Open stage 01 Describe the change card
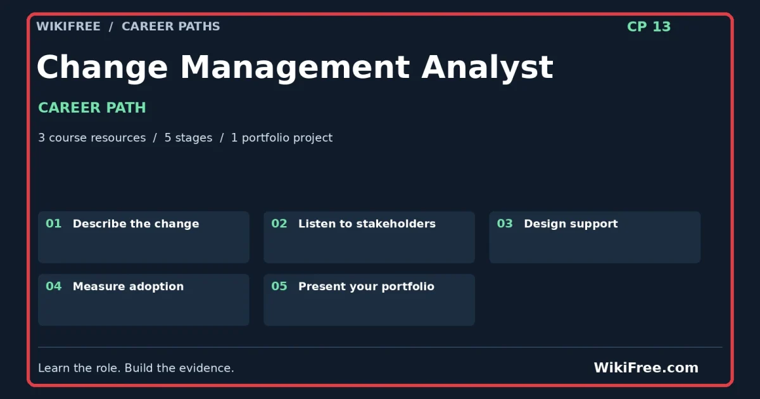Viewport: 760px width, 399px height. tap(144, 237)
